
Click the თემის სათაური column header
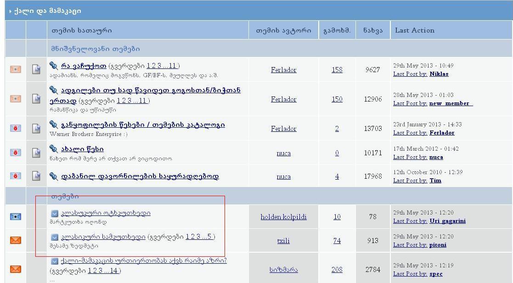pos(82,30)
